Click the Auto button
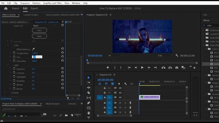Viewport: 219px width, 123px height. point(39,30)
